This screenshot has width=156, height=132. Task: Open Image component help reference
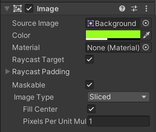122,8
